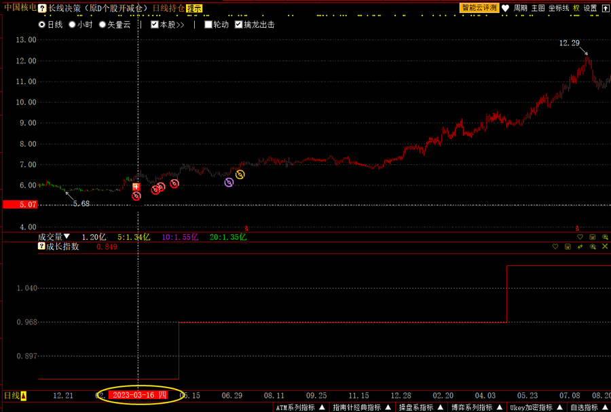Click the purple circled signal marker on chart
Screen dimensions: 611x412
pyautogui.click(x=229, y=182)
